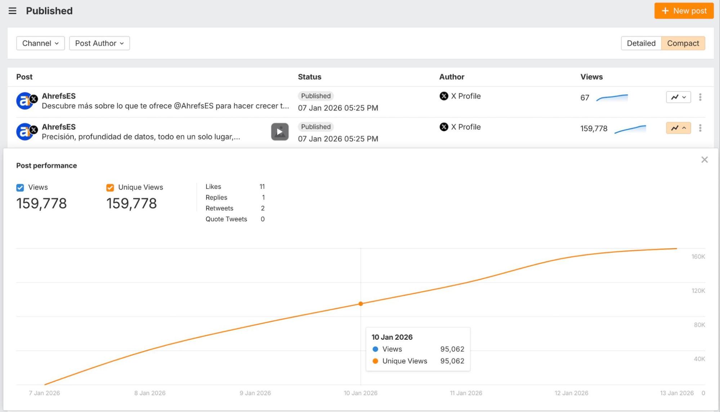Click X Profile icon in second row
Screen dimensions: 720x412
tap(444, 127)
